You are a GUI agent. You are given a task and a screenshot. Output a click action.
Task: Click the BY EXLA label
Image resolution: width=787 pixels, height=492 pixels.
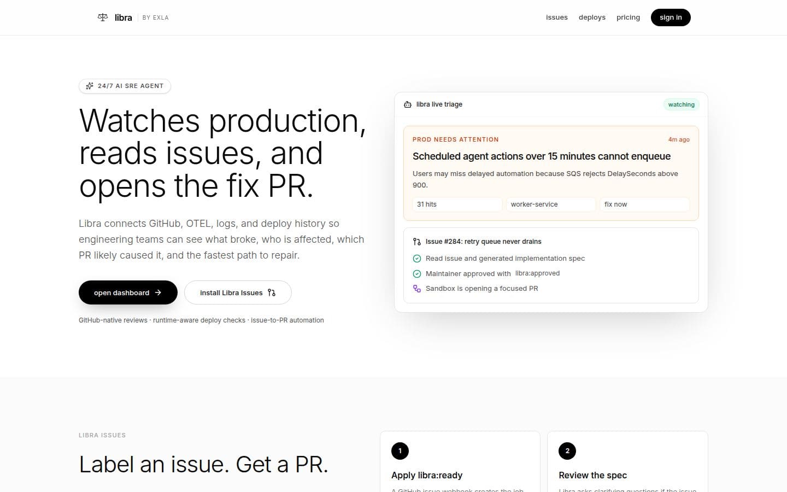(x=156, y=17)
